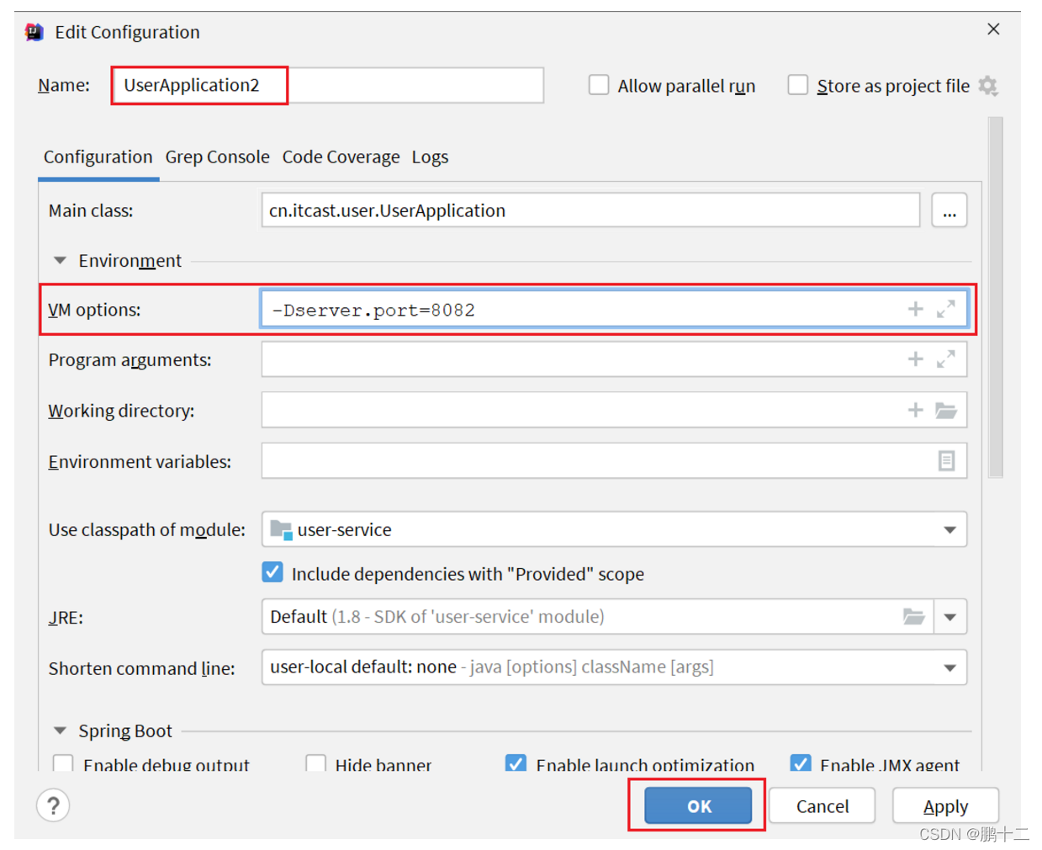
Task: Switch to the Grep Console tab
Action: pyautogui.click(x=217, y=157)
